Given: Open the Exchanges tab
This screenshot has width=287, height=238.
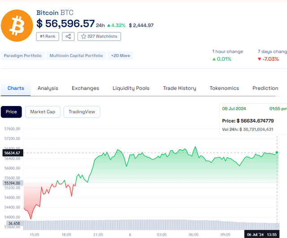Looking at the screenshot, I should (x=85, y=88).
